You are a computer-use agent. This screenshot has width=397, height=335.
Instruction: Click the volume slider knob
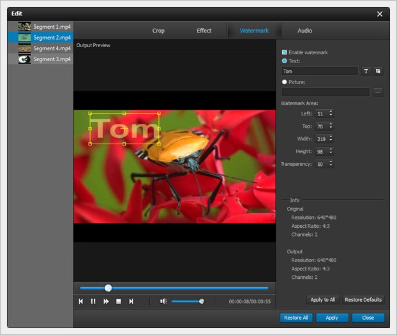click(202, 301)
